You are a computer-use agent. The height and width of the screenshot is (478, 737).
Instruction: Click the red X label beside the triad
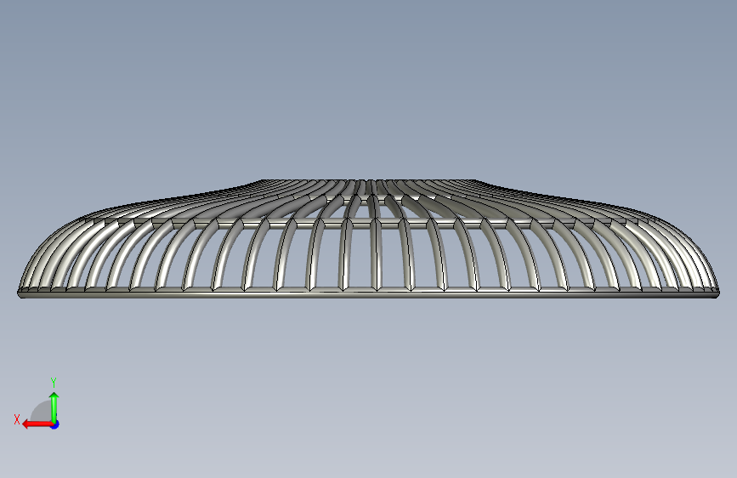(x=17, y=419)
